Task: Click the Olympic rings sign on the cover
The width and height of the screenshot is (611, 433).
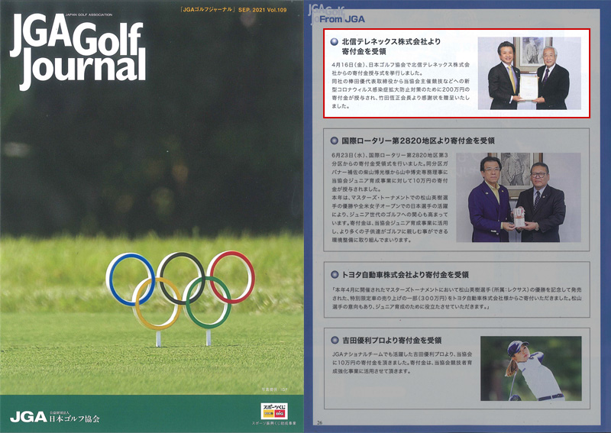Action: click(x=180, y=298)
